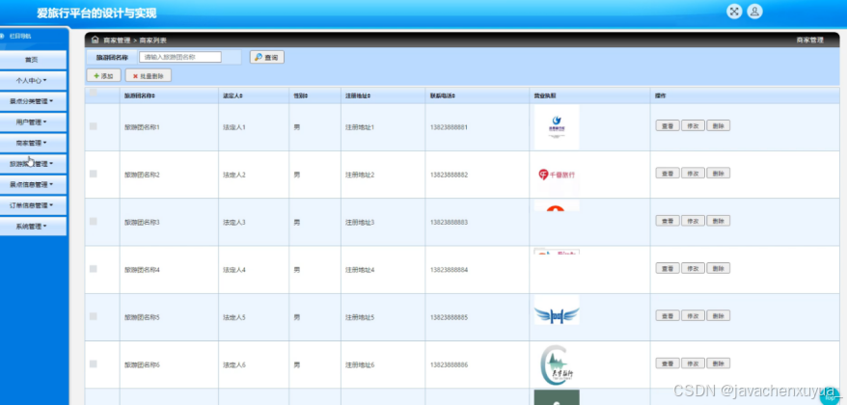The height and width of the screenshot is (405, 847).
Task: Check the checkbox for 旅游团名称3 row
Action: click(94, 221)
